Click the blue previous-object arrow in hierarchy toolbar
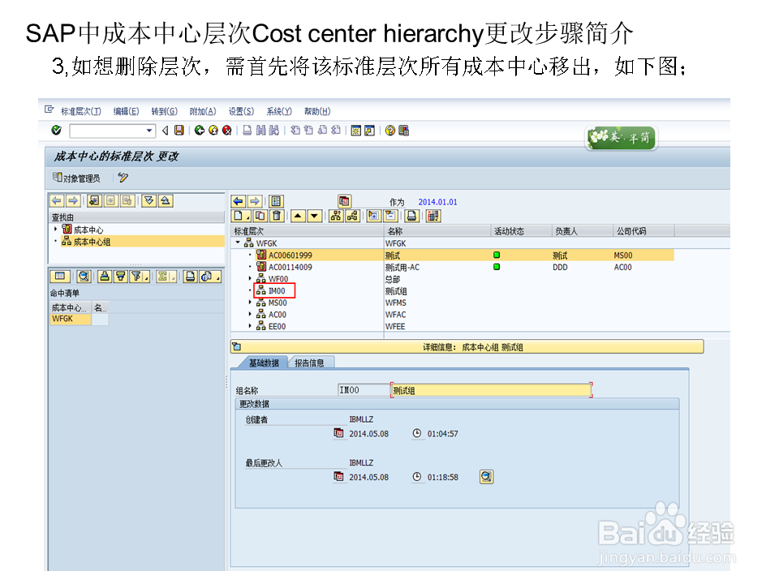779x584 pixels. (x=239, y=201)
